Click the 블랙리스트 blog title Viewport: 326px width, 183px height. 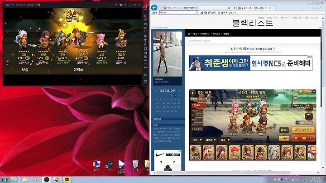(x=253, y=23)
